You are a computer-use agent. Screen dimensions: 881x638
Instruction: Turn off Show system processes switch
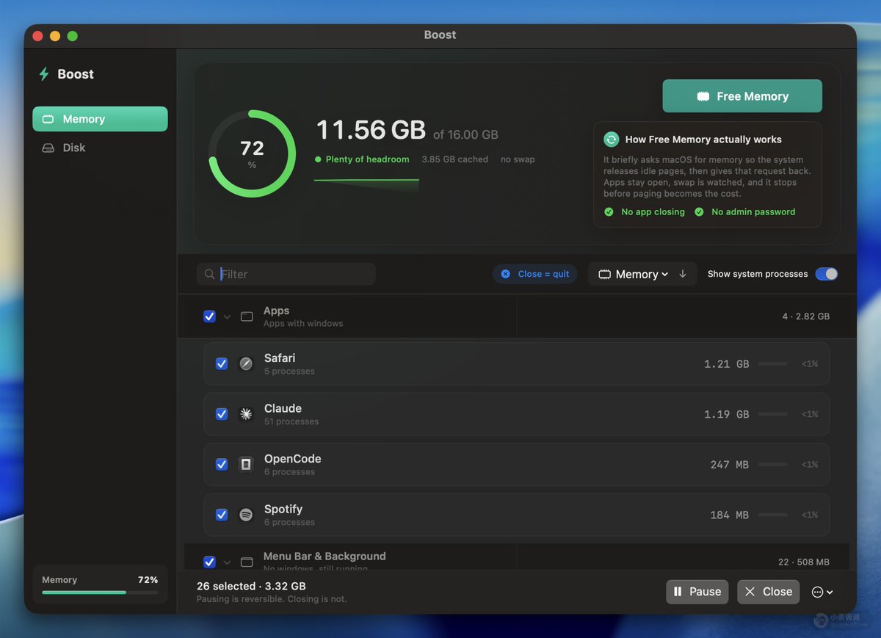[827, 274]
